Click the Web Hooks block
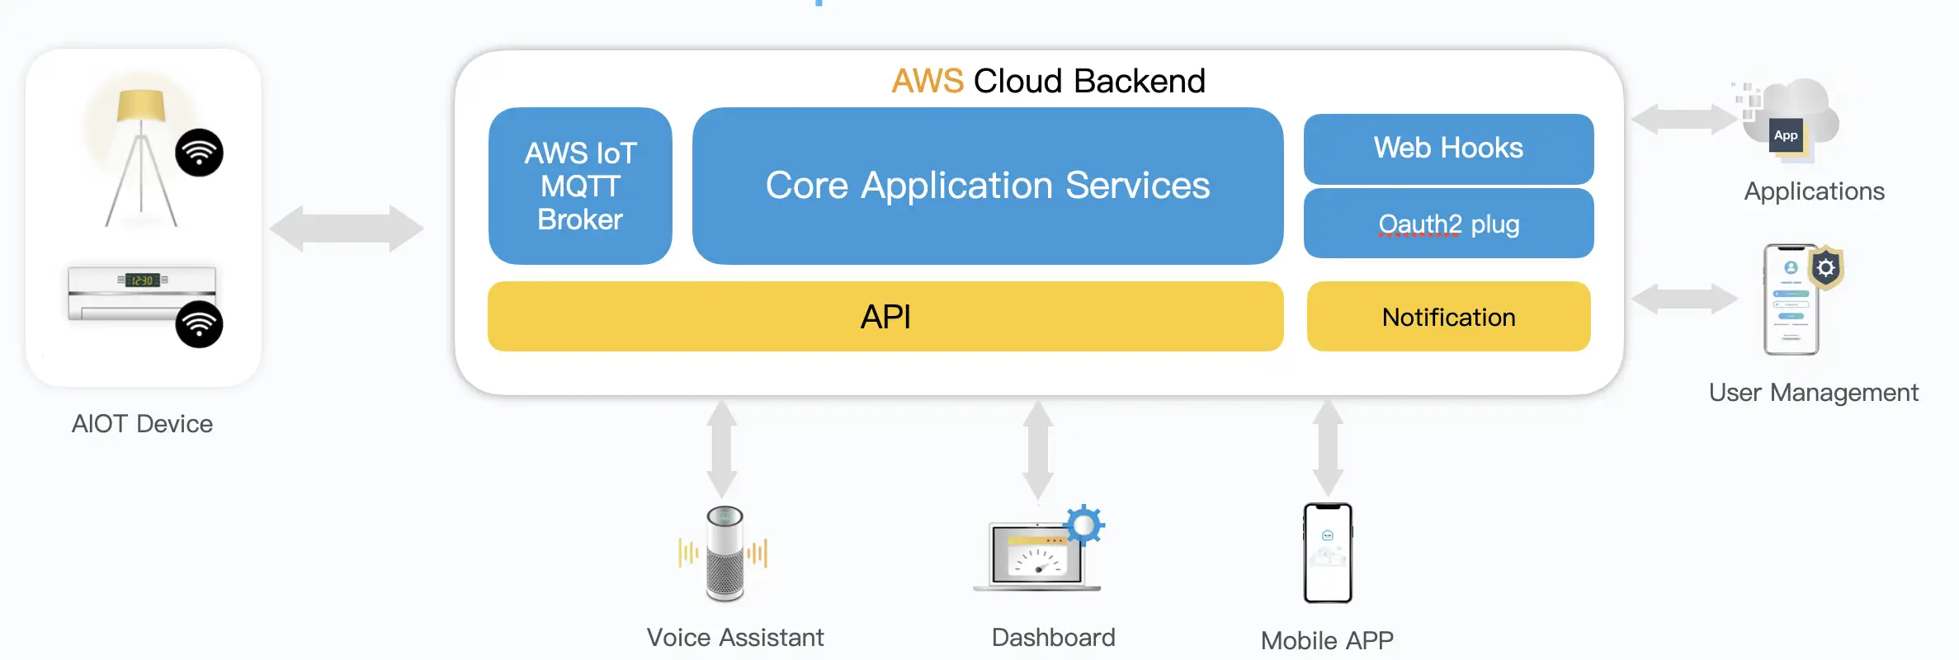This screenshot has width=1959, height=660. point(1448,148)
